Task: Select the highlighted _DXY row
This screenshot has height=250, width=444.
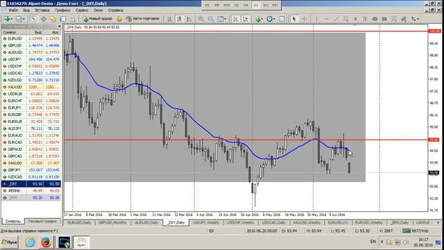Action: [x=31, y=183]
